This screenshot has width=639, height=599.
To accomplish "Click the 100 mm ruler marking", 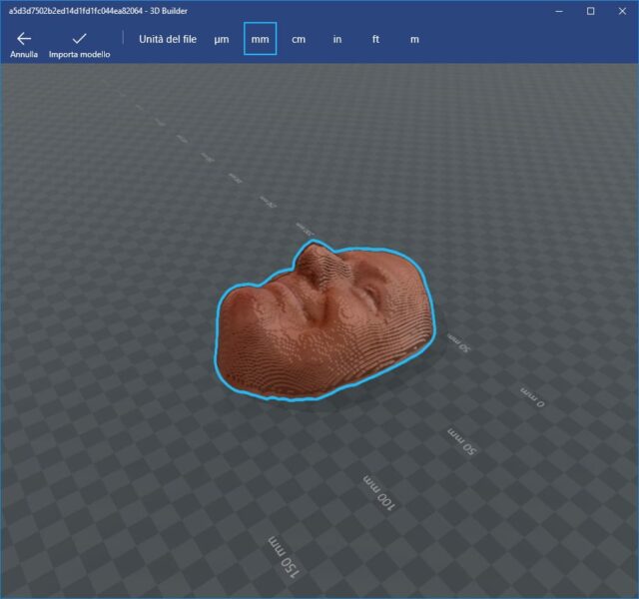I will pos(378,492).
